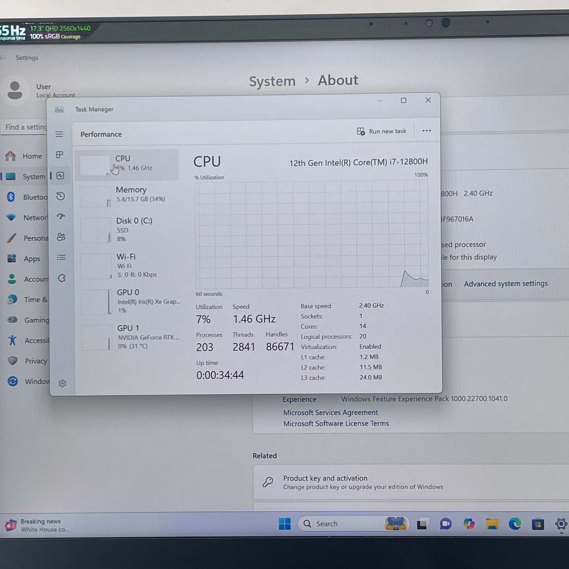Click the Virtualization value Enabled
569x569 pixels.
coord(370,347)
